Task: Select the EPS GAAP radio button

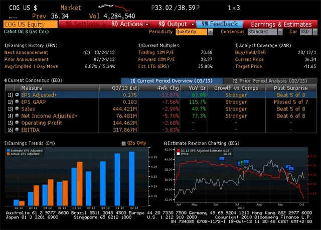Action: coord(17,102)
